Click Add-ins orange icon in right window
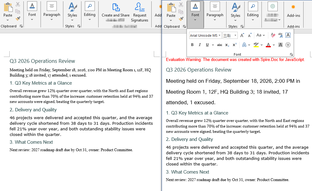 tap(293, 7)
